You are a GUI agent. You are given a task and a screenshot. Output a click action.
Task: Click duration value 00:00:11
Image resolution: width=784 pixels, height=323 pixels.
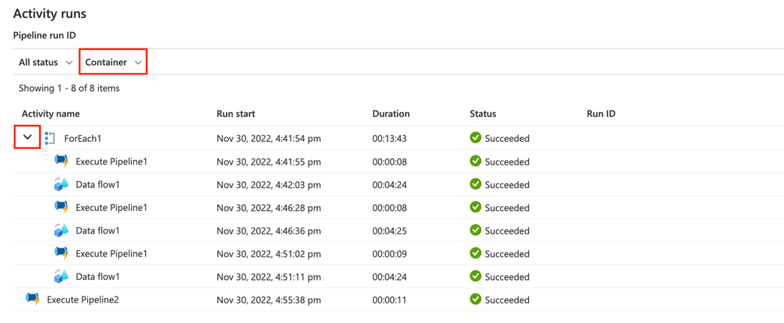[x=389, y=300]
